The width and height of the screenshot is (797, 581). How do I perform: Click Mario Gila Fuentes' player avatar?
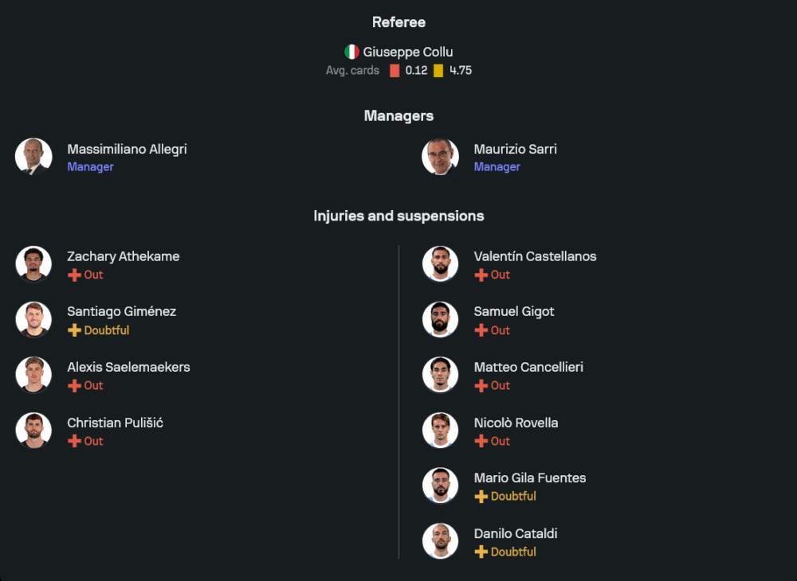440,486
